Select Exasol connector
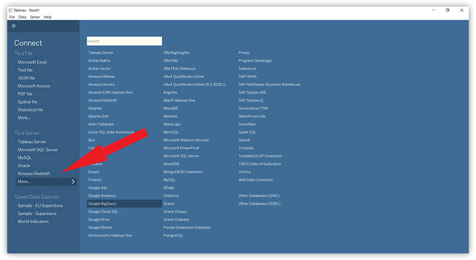Image resolution: width=476 pixels, height=260 pixels. pyautogui.click(x=94, y=172)
